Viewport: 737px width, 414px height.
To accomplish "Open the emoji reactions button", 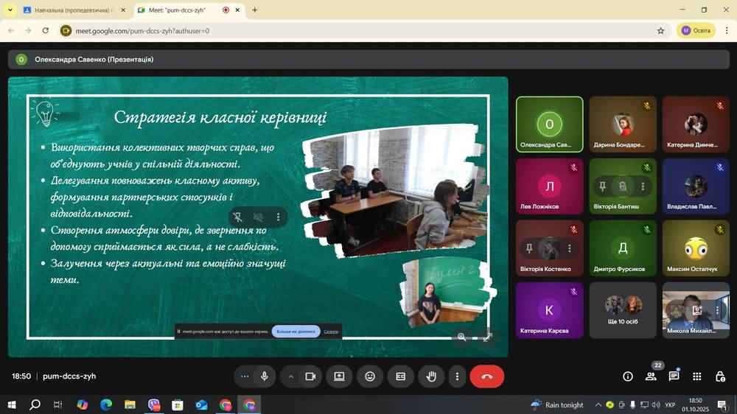I will 370,376.
